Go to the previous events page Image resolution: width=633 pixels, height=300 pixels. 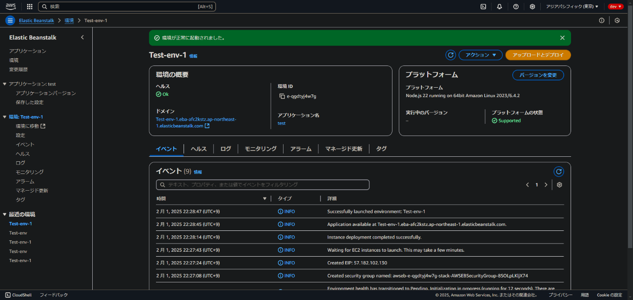528,185
